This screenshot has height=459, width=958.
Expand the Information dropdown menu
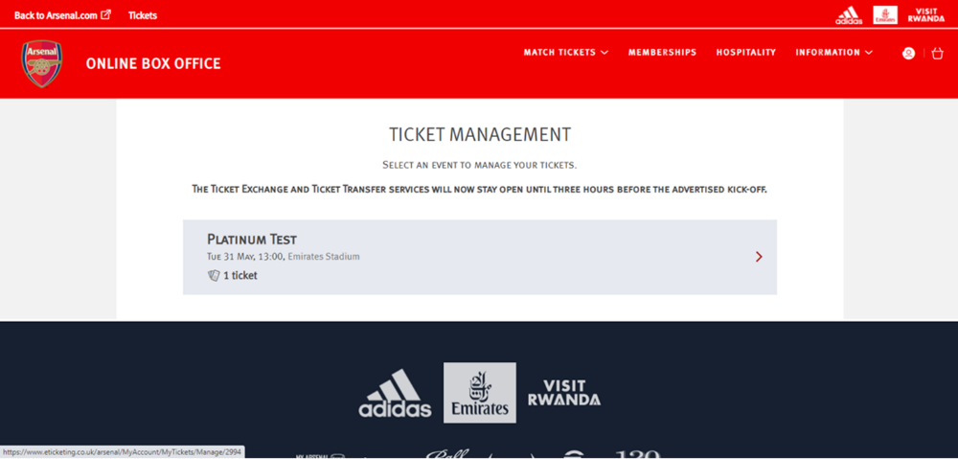[834, 53]
